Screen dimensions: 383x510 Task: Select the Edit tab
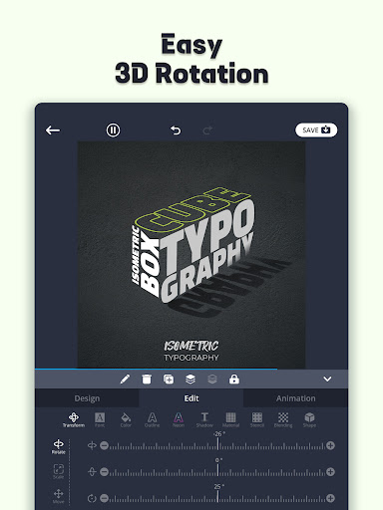191,398
